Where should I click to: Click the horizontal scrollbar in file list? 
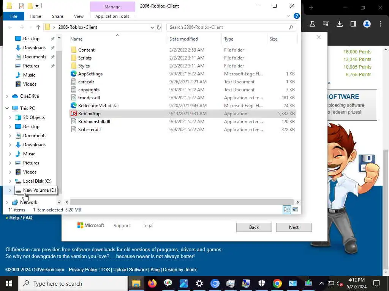pos(182,202)
